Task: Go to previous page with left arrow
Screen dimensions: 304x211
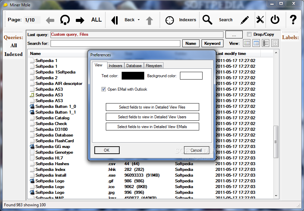Action: coord(50,20)
